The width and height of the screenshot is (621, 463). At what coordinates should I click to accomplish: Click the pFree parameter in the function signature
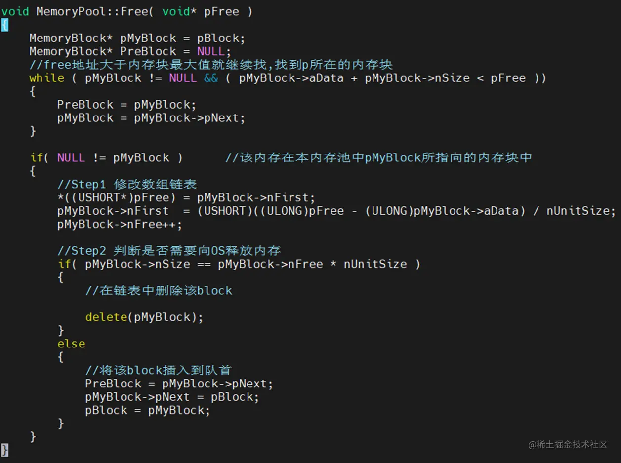pyautogui.click(x=221, y=11)
